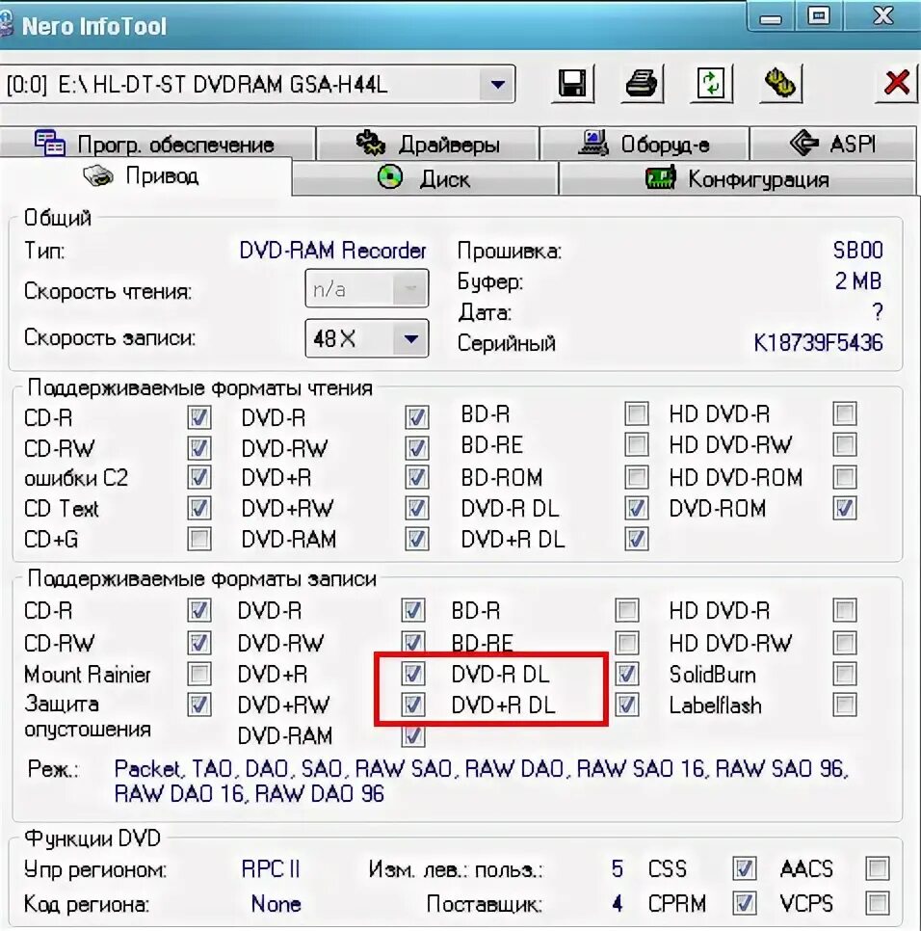The image size is (921, 931).
Task: Toggle read formats CD-R checkbox
Action: click(199, 417)
